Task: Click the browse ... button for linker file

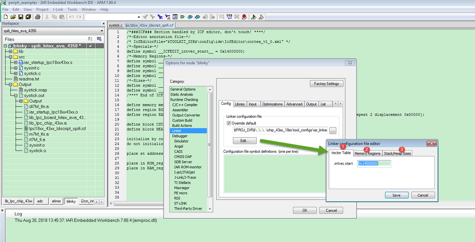Action: click(333, 131)
